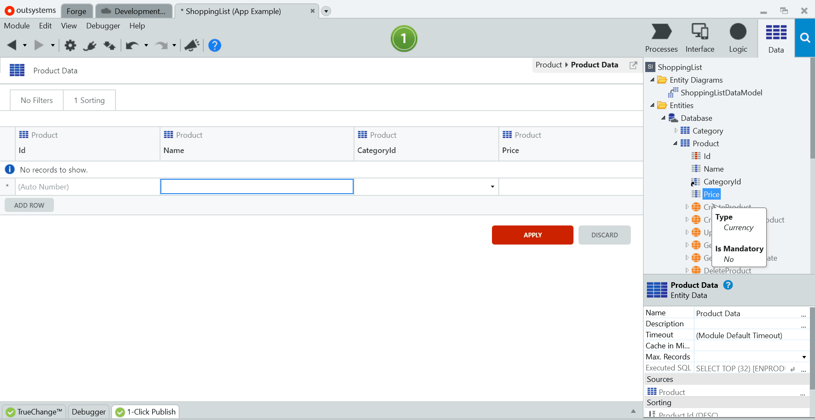Collapse the Product entity node
The image size is (815, 420).
tap(675, 143)
